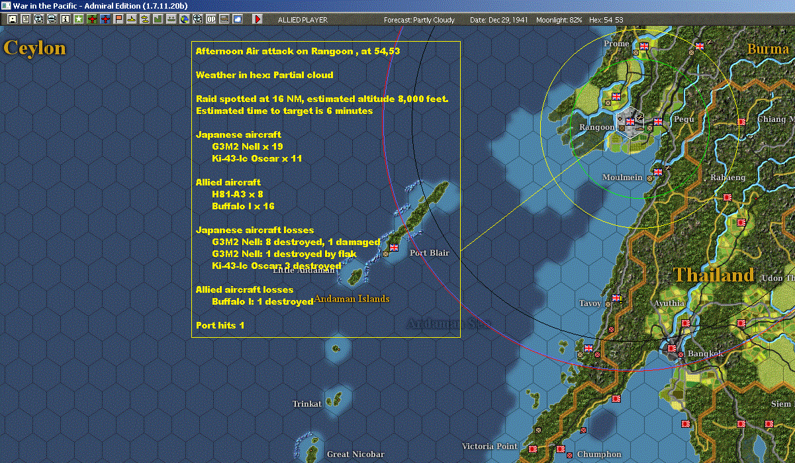Click the striped panel icon after OP
This screenshot has height=463, width=795.
224,19
